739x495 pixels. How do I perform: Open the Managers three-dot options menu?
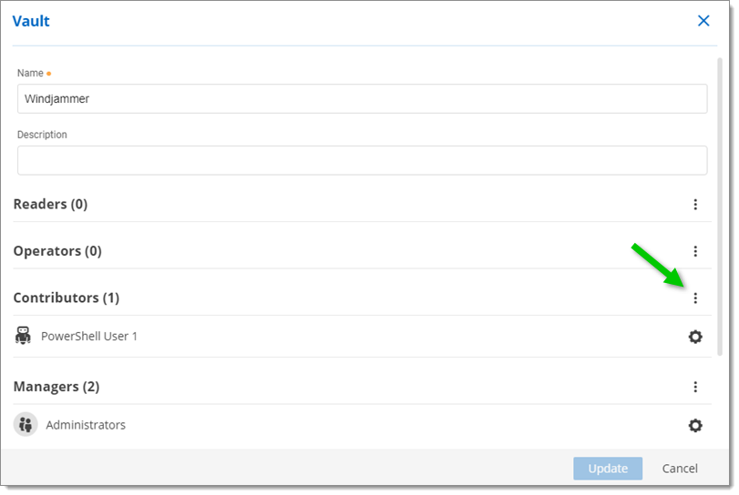(x=695, y=387)
